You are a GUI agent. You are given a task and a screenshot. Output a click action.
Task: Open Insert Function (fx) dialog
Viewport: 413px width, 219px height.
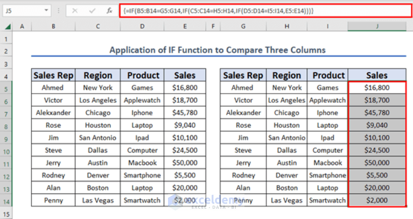pos(109,11)
